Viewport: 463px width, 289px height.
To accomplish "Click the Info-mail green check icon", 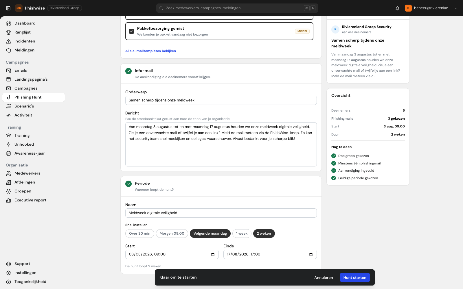I will tap(128, 71).
